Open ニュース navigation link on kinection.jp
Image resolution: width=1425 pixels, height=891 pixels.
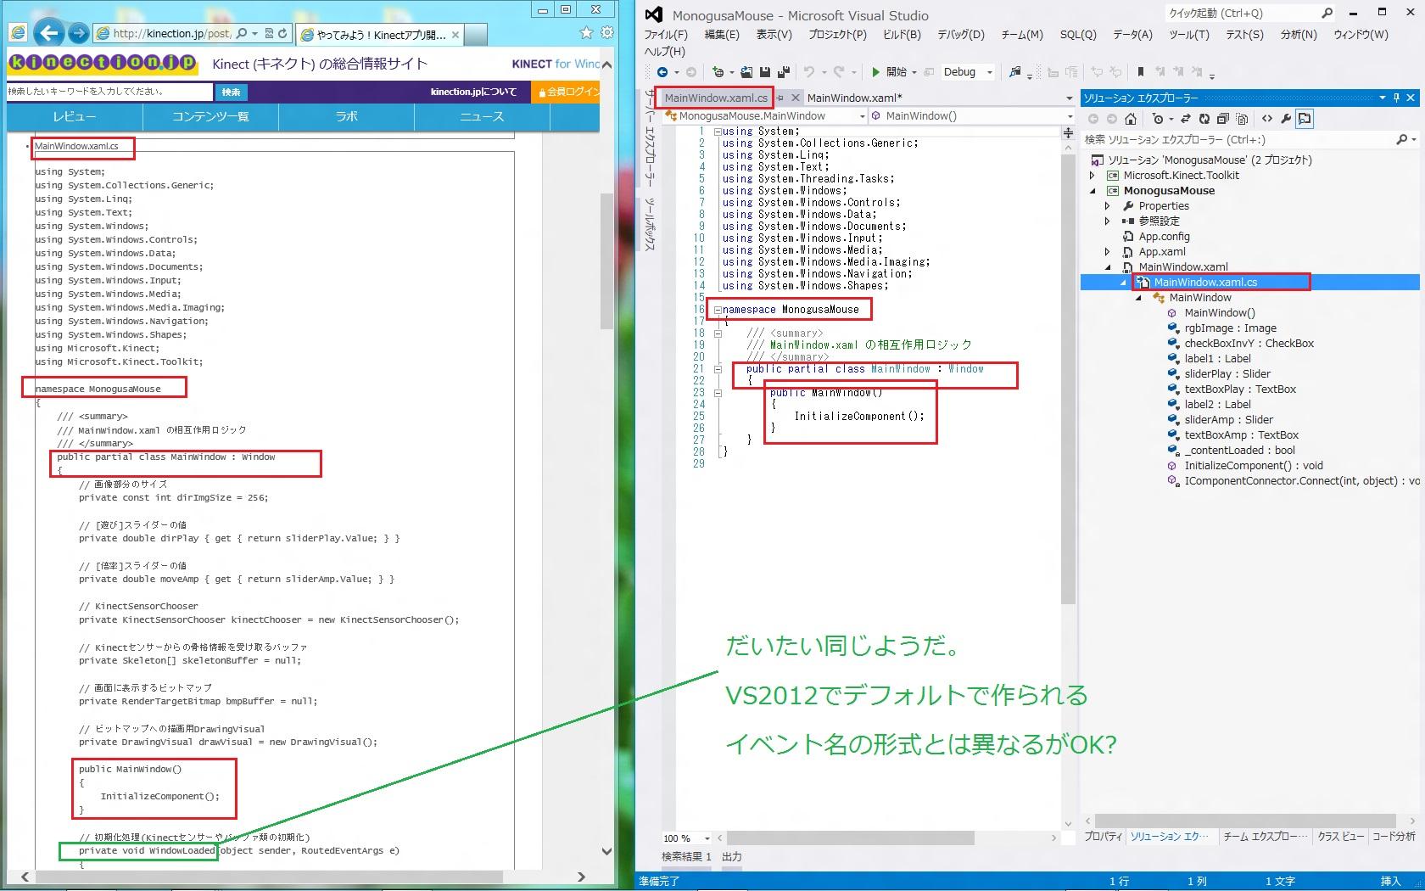(x=482, y=116)
